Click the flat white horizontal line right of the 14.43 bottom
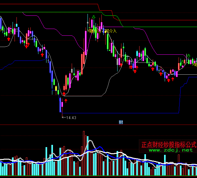Viewport: 197px width, 178px height. (x=84, y=96)
